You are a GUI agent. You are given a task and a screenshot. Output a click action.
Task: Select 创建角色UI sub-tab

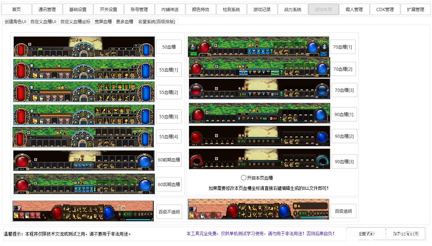(15, 21)
